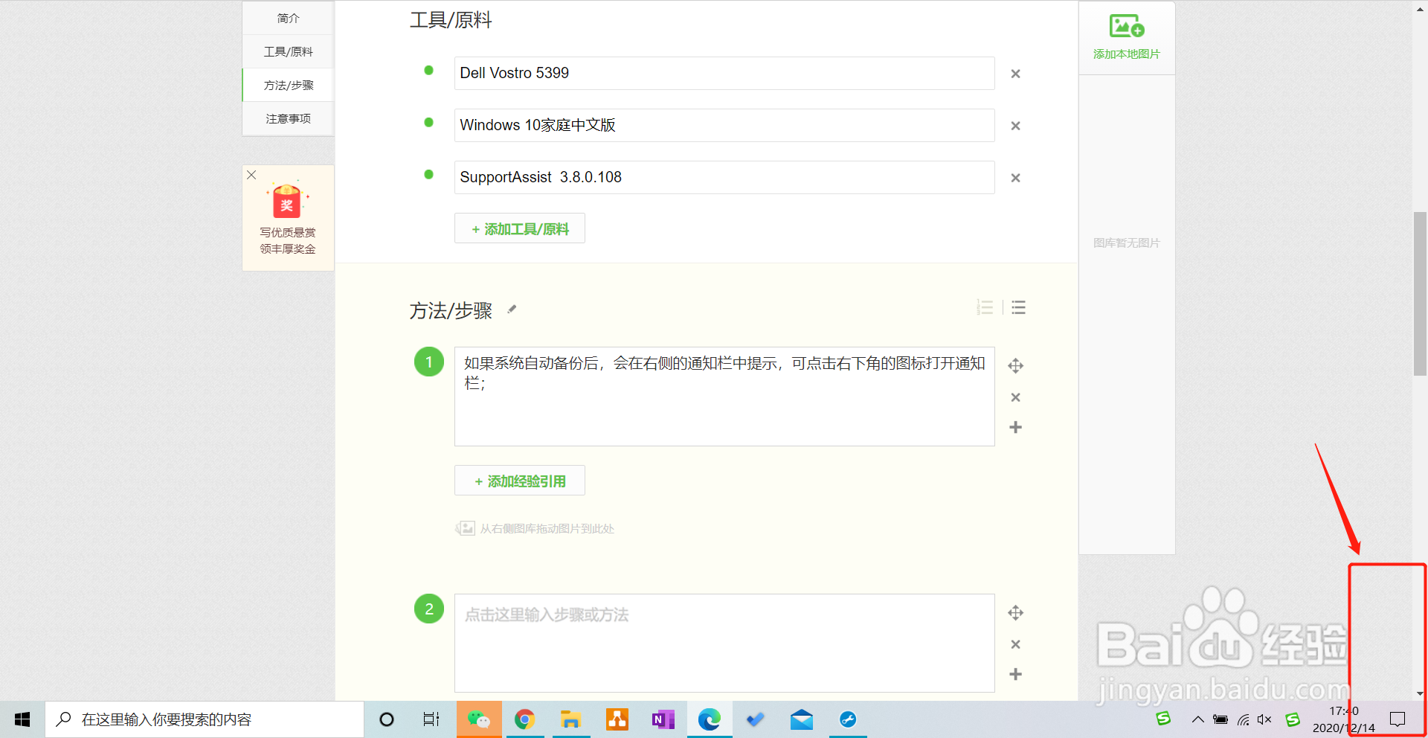The width and height of the screenshot is (1428, 738).
Task: Open the Wi-Fi network tray icon
Action: (x=1243, y=719)
